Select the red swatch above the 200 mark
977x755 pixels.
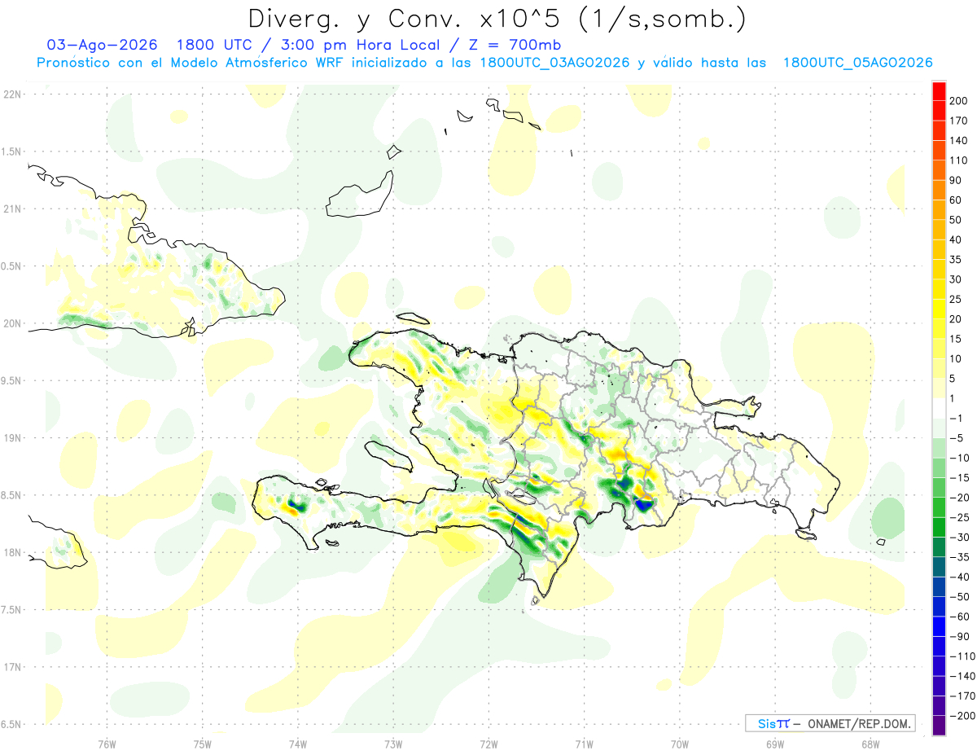(939, 91)
